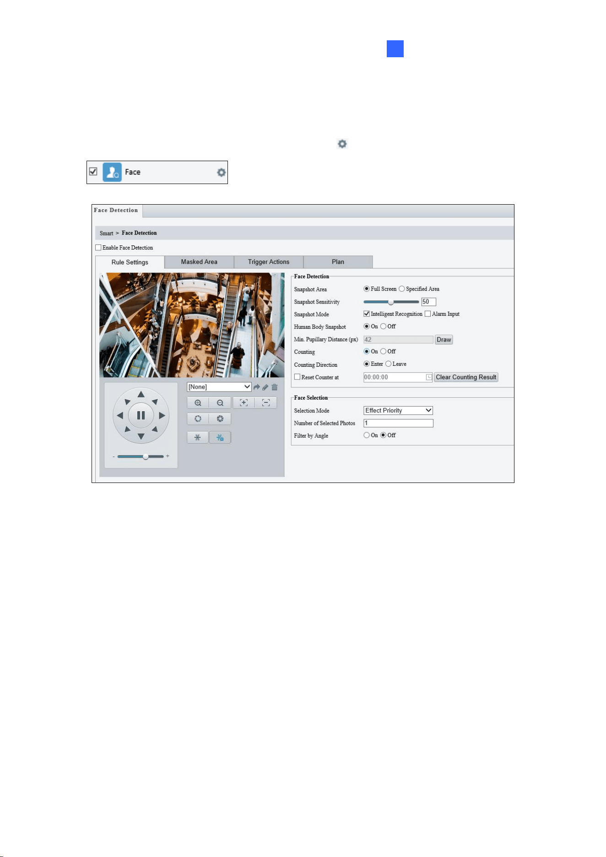Click the time picker icon in Reset Counter field

pyautogui.click(x=429, y=377)
